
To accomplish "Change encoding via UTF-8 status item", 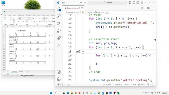I will point(127,84).
